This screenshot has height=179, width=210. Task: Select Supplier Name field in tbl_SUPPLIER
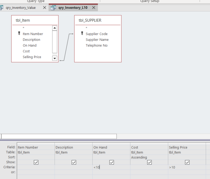(x=97, y=40)
